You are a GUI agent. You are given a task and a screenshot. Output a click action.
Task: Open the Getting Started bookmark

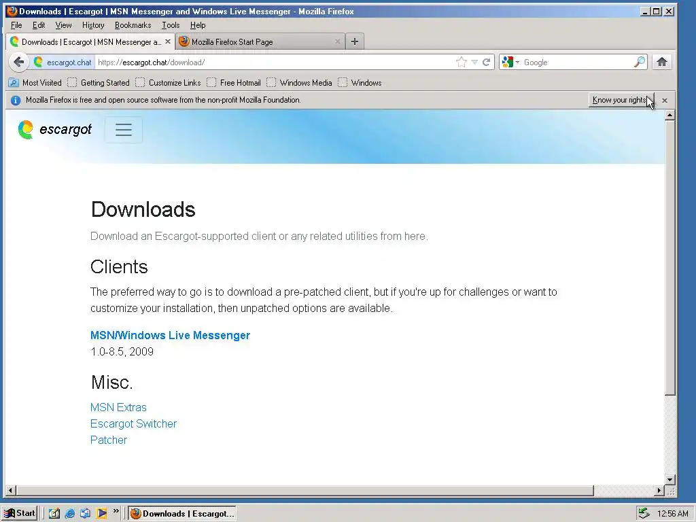point(99,82)
